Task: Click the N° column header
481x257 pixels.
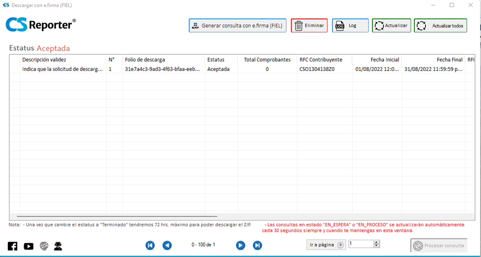Action: pyautogui.click(x=115, y=60)
